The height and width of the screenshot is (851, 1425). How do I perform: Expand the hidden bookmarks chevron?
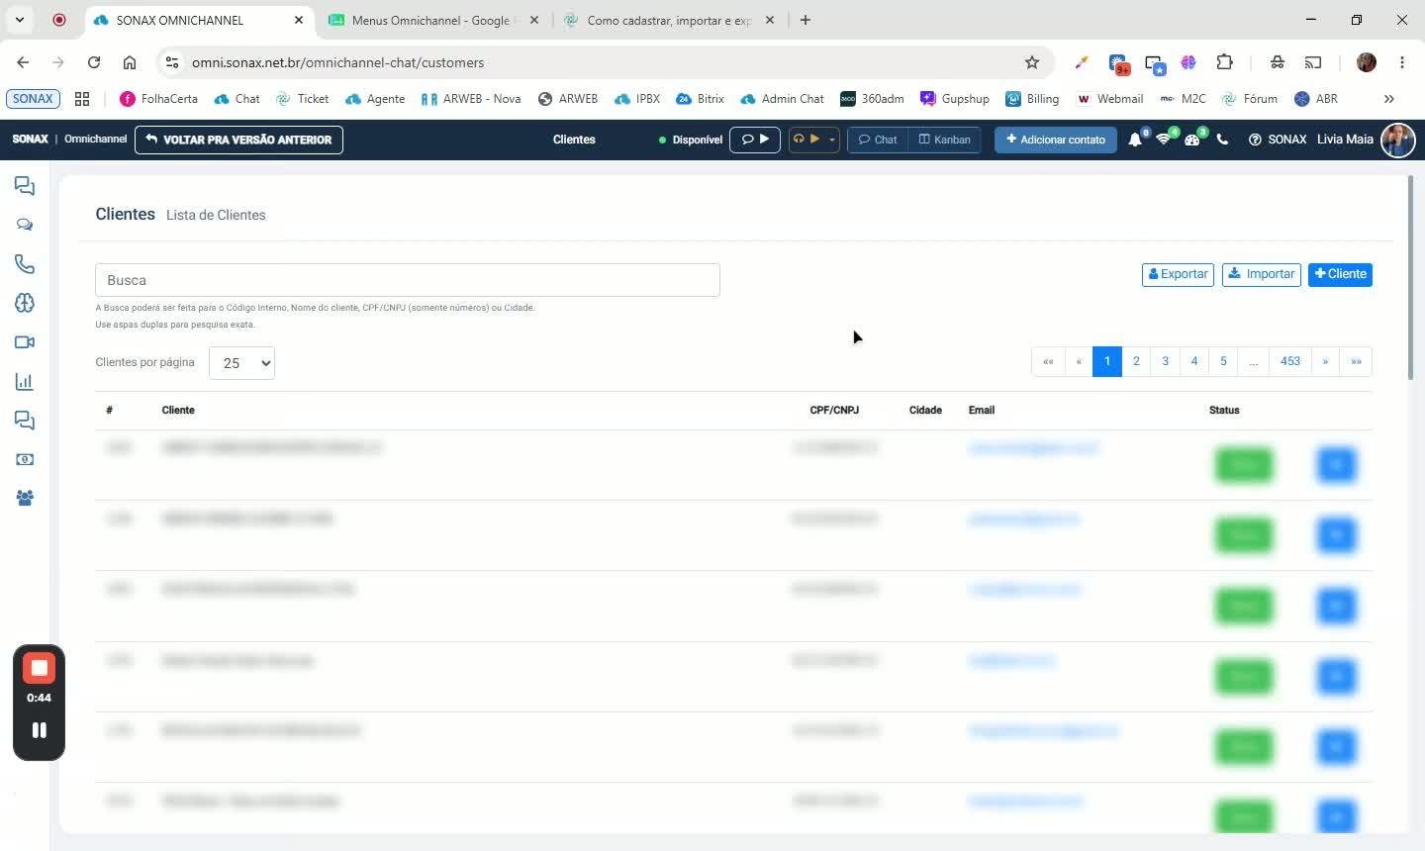point(1389,99)
